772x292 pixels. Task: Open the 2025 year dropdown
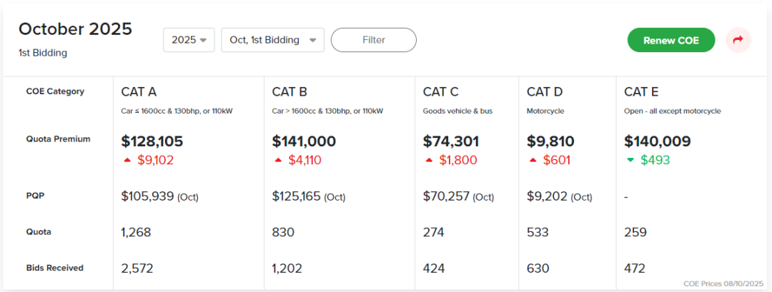point(189,40)
